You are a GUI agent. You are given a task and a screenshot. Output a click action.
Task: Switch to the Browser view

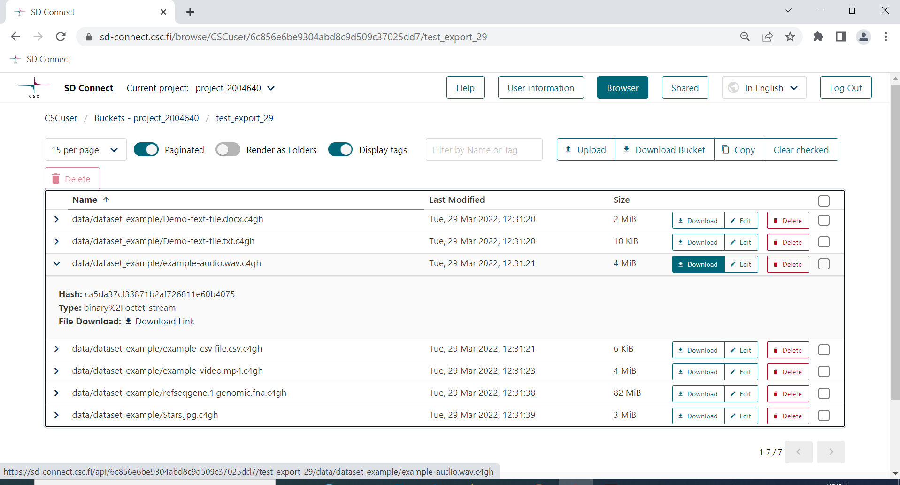623,88
